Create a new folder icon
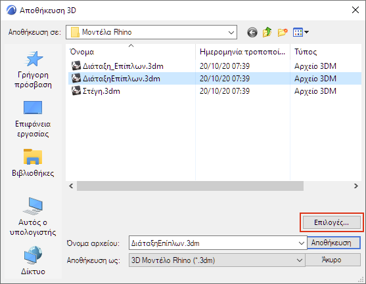This screenshot has width=366, height=284. pyautogui.click(x=283, y=32)
